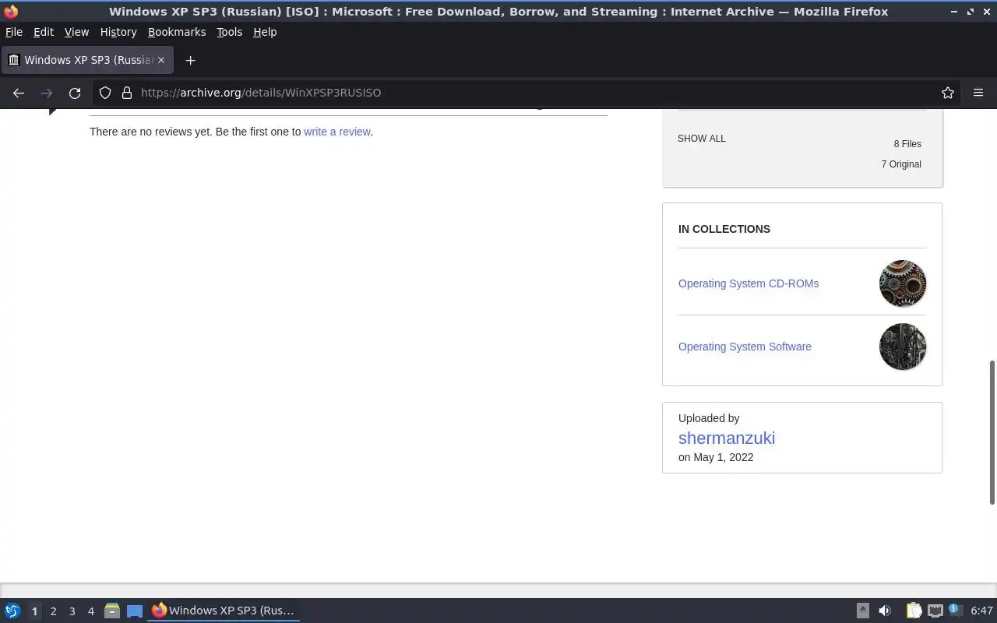Switch to workspace 1

(34, 611)
